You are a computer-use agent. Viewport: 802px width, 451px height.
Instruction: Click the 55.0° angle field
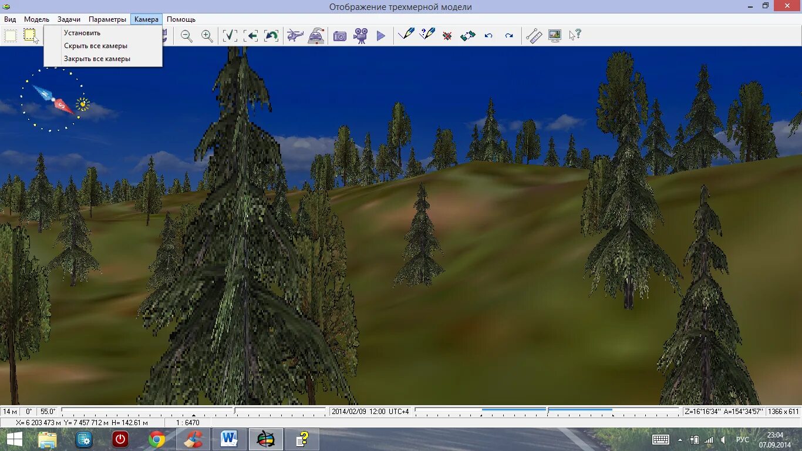(x=48, y=412)
